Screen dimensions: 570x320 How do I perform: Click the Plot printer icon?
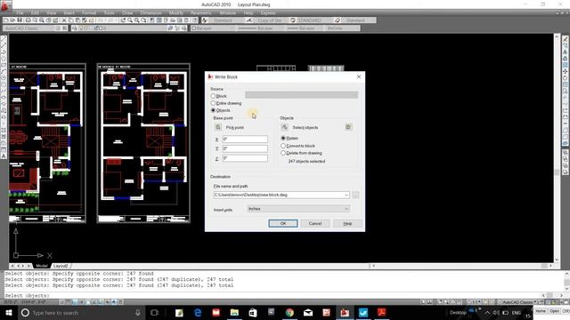click(28, 20)
